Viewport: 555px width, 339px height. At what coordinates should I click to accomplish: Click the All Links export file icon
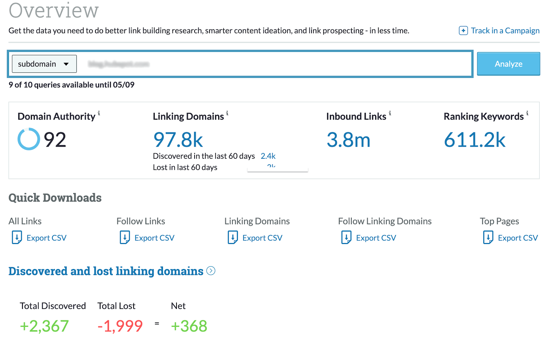pos(17,238)
